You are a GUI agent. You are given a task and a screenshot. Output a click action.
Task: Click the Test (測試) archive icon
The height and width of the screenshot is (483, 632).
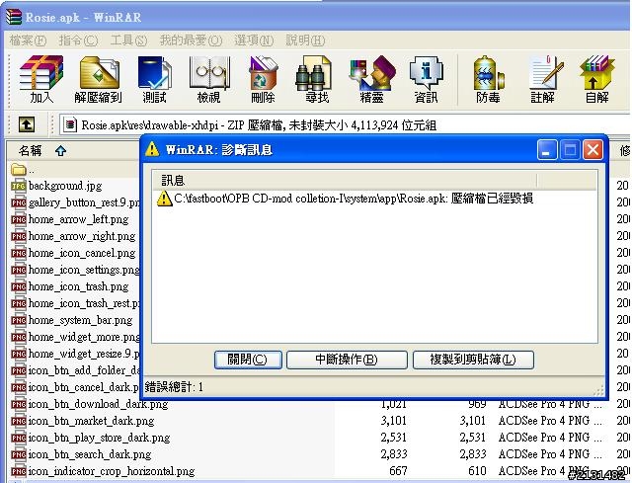pos(154,80)
